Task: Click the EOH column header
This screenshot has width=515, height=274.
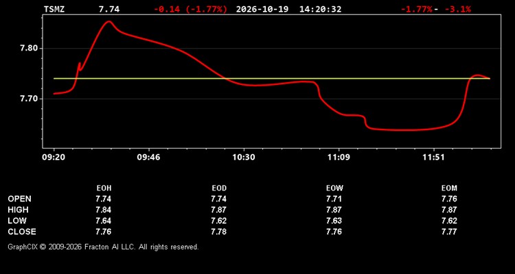Action: pyautogui.click(x=104, y=188)
